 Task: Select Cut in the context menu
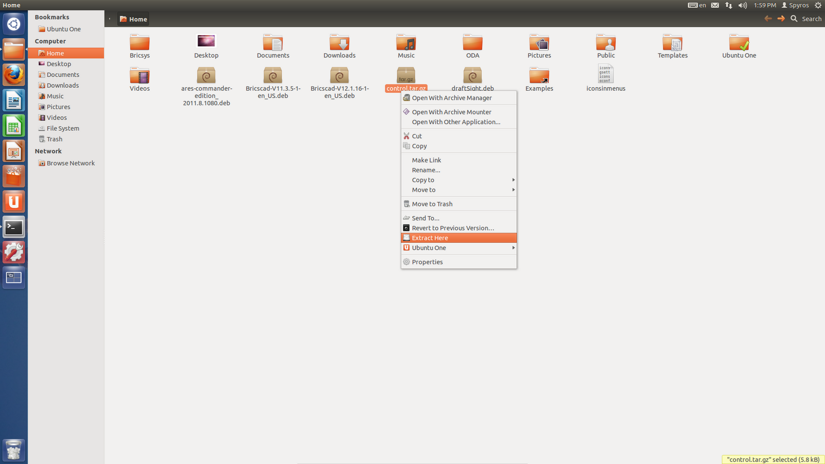(459, 136)
